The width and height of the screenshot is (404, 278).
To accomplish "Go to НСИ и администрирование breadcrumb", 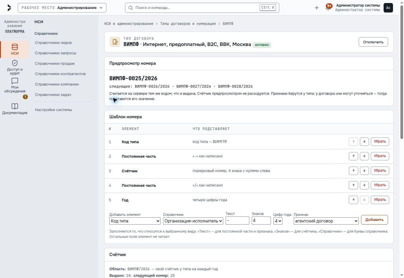I will pyautogui.click(x=129, y=24).
